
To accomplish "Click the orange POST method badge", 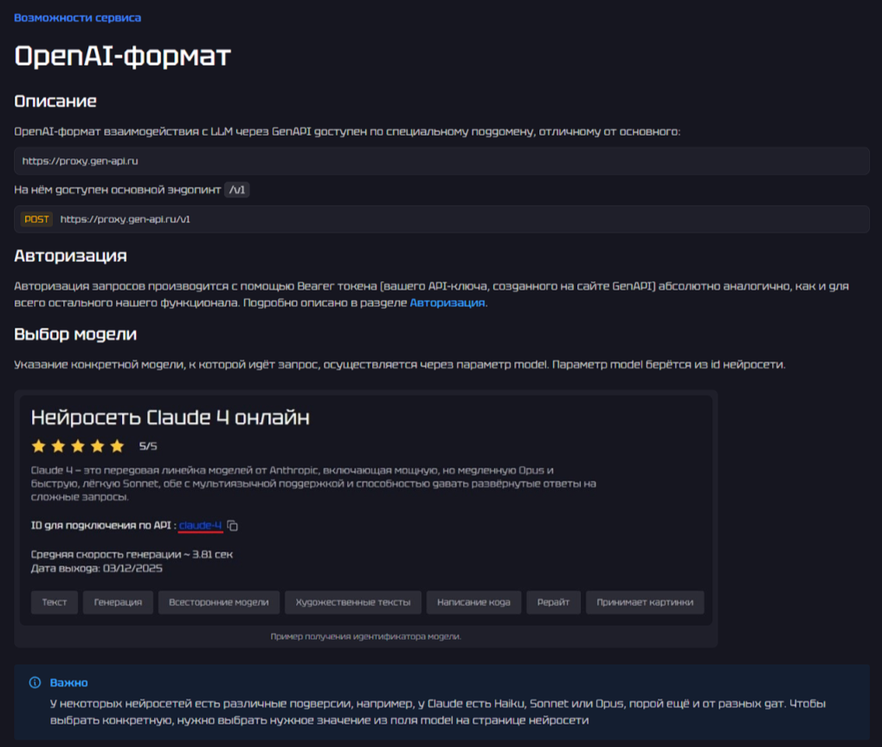I will coord(37,220).
